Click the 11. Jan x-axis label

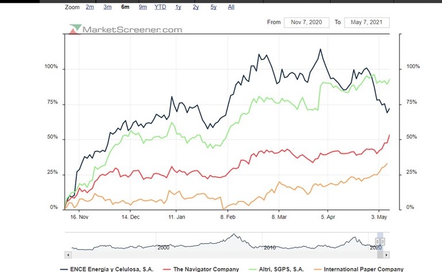(x=176, y=217)
